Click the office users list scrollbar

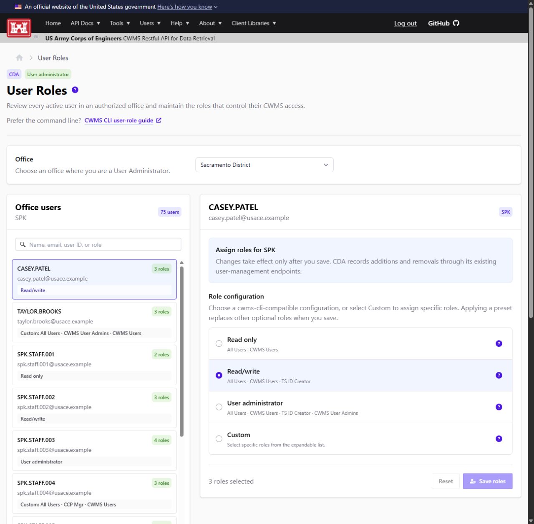tap(181, 351)
